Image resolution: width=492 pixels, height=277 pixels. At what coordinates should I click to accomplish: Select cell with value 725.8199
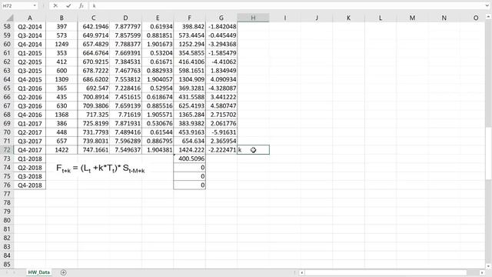click(x=94, y=123)
